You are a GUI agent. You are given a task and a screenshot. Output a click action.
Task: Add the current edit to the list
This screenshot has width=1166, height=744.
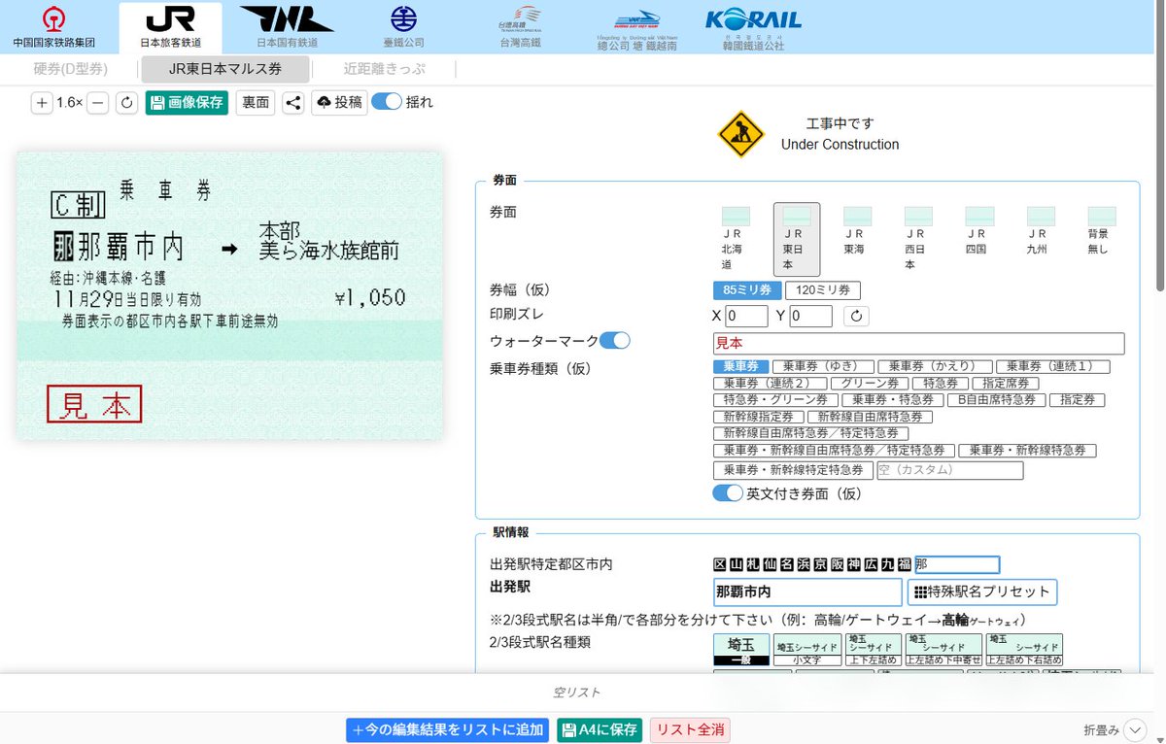click(x=447, y=730)
